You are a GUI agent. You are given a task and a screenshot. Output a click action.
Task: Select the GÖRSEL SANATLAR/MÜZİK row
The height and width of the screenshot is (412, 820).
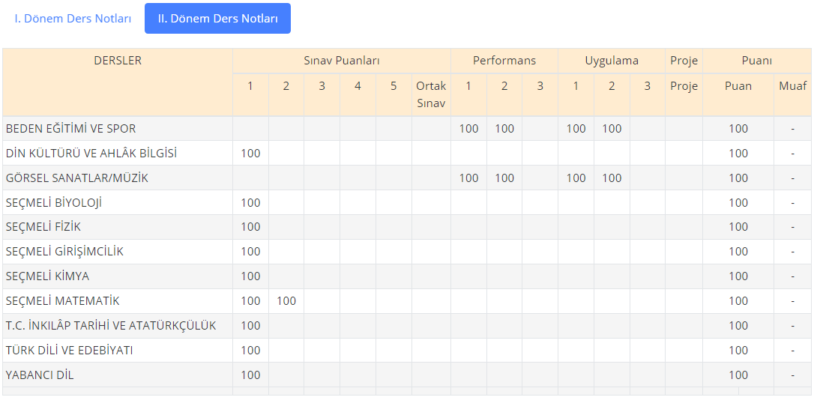point(407,178)
